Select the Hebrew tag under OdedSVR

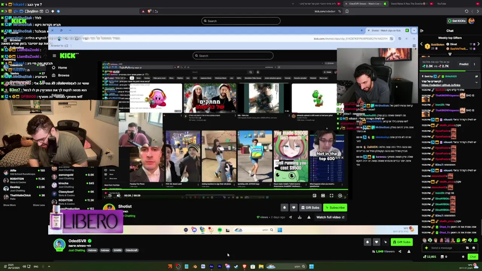coord(92,250)
